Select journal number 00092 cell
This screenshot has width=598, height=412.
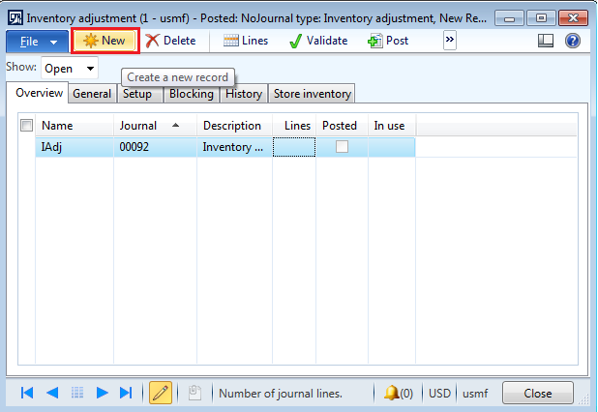tap(155, 147)
